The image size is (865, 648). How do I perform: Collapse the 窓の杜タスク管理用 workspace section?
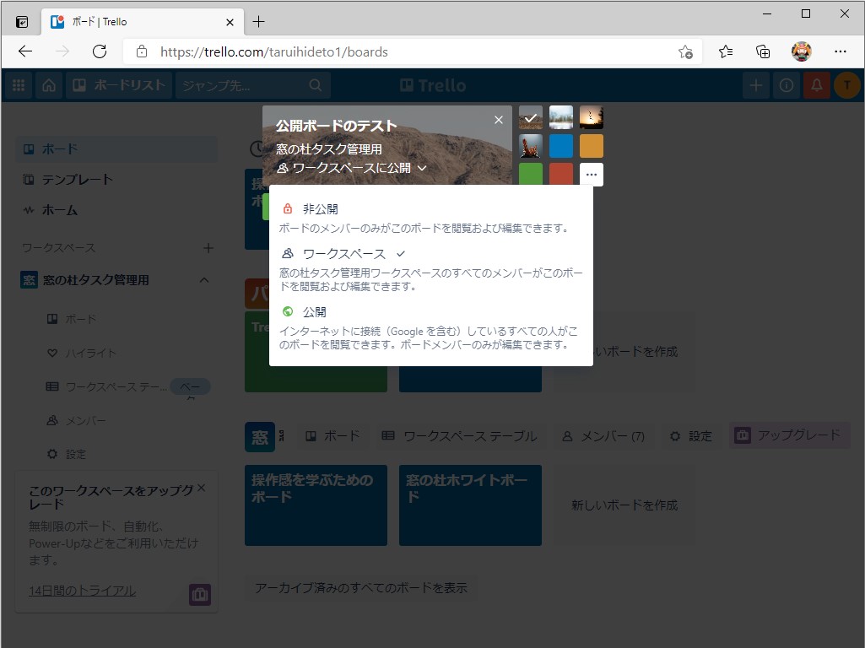pos(203,279)
